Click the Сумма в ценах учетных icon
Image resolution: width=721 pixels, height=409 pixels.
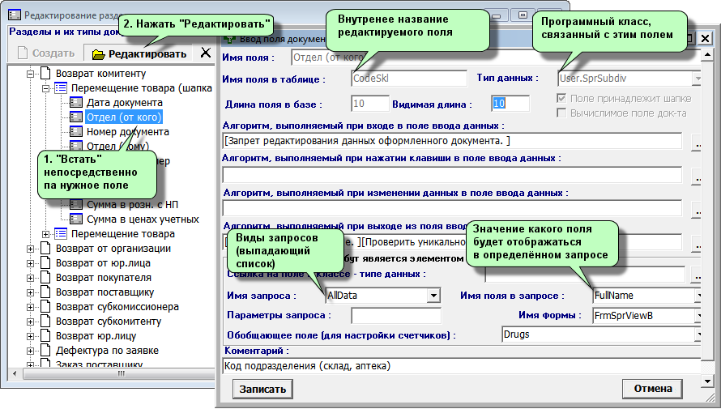(x=76, y=219)
